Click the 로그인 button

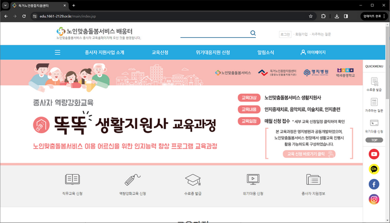click(x=285, y=34)
